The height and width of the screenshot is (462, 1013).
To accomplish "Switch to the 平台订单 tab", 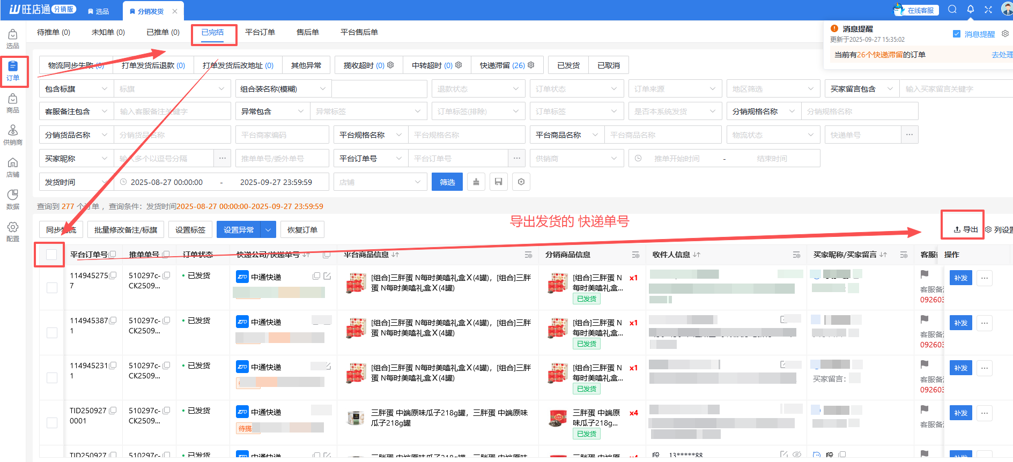I will 260,32.
